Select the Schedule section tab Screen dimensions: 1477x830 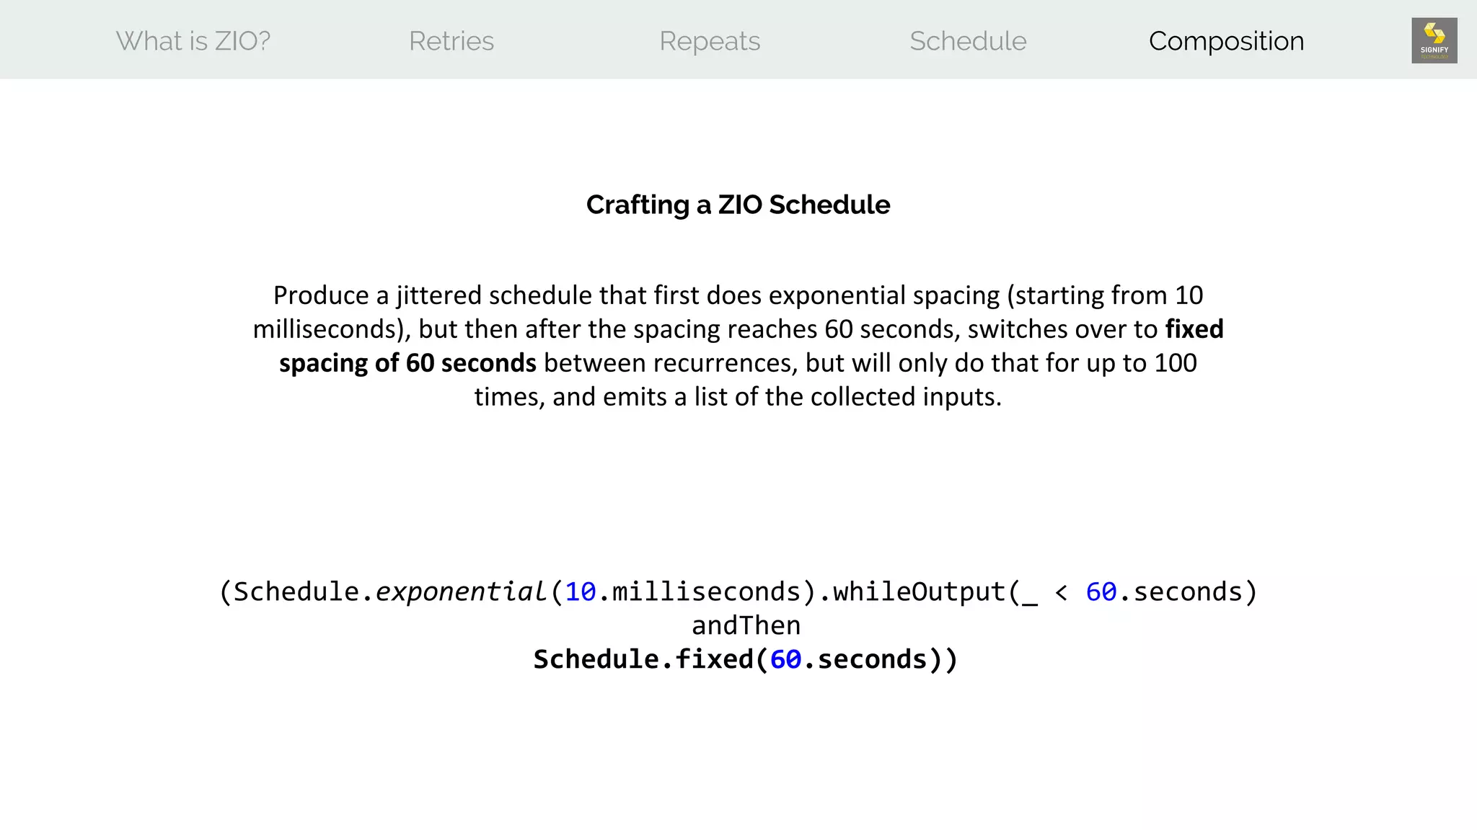tap(968, 41)
